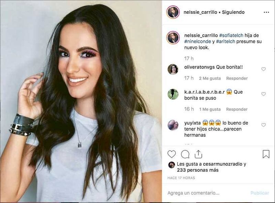The image size is (275, 203).
Task: Open the three-dot more options menu
Action: pyautogui.click(x=266, y=12)
